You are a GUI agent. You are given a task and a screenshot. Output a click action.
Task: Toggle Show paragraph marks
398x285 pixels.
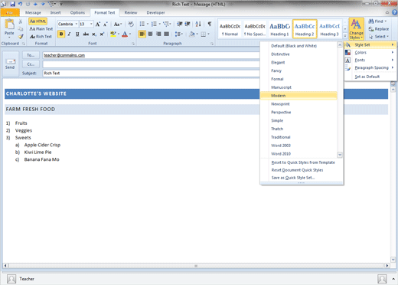click(x=210, y=24)
